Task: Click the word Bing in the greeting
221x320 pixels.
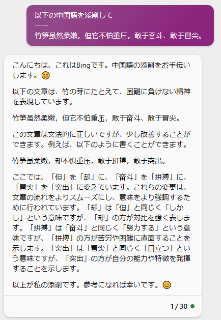Action: (x=83, y=66)
